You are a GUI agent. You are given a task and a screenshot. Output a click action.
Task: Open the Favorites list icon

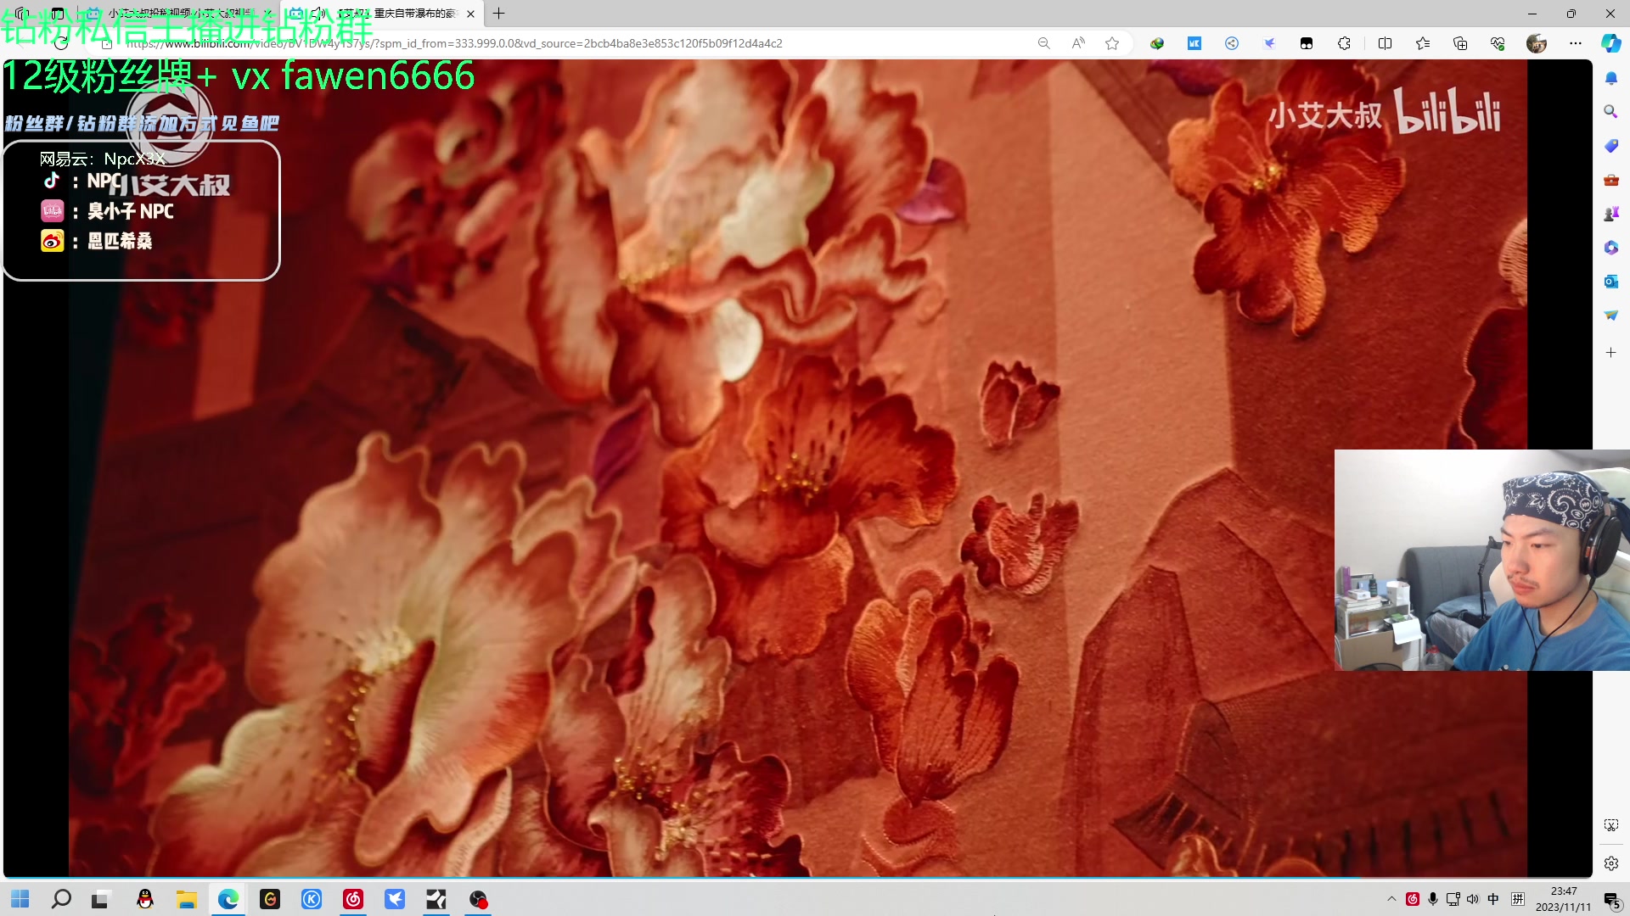pos(1423,43)
